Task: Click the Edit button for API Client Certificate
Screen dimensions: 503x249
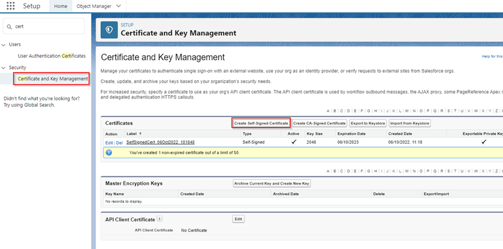Action: 239,219
